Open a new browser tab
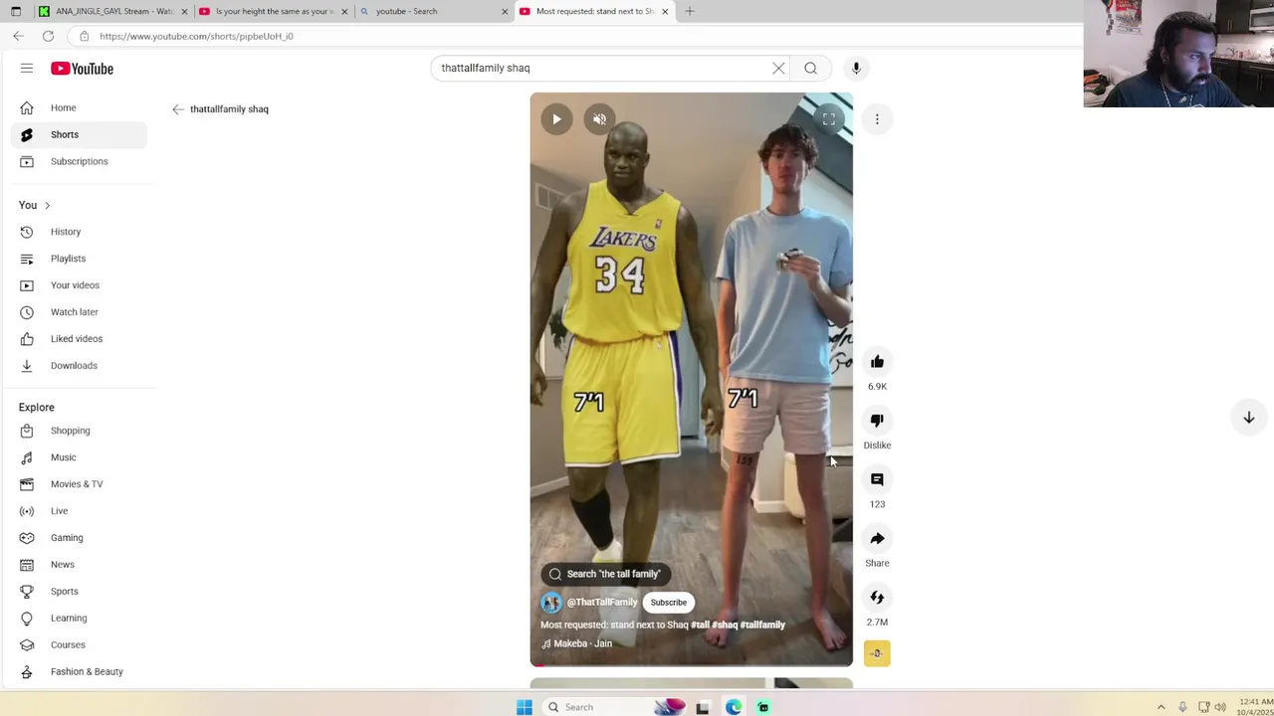The width and height of the screenshot is (1274, 716). 690,11
